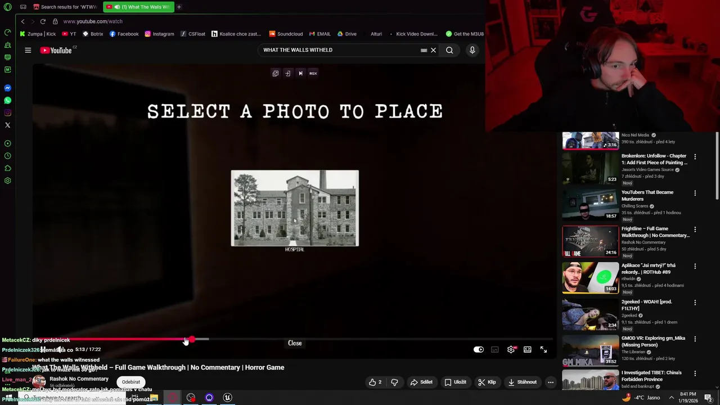720x405 pixels.
Task: Open options for YouTubers That Became Murderers
Action: pos(695,193)
